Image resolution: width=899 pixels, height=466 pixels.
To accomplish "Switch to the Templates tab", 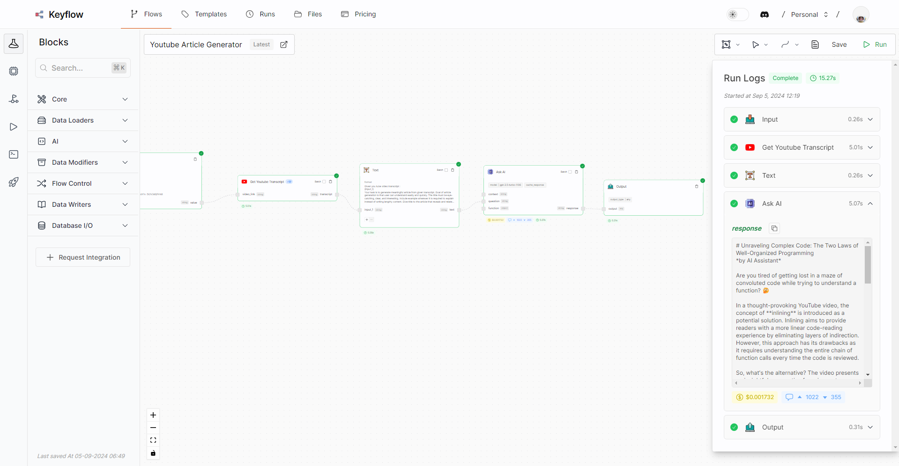I will click(x=210, y=14).
